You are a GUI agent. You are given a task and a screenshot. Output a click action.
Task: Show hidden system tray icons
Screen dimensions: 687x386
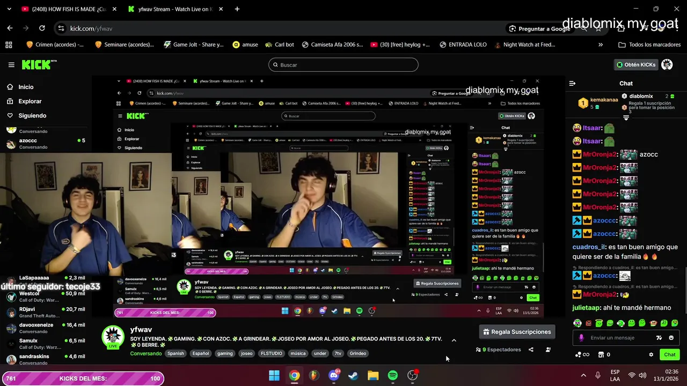pyautogui.click(x=584, y=375)
